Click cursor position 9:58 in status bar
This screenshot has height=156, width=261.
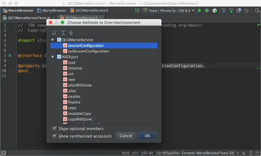coord(125,153)
